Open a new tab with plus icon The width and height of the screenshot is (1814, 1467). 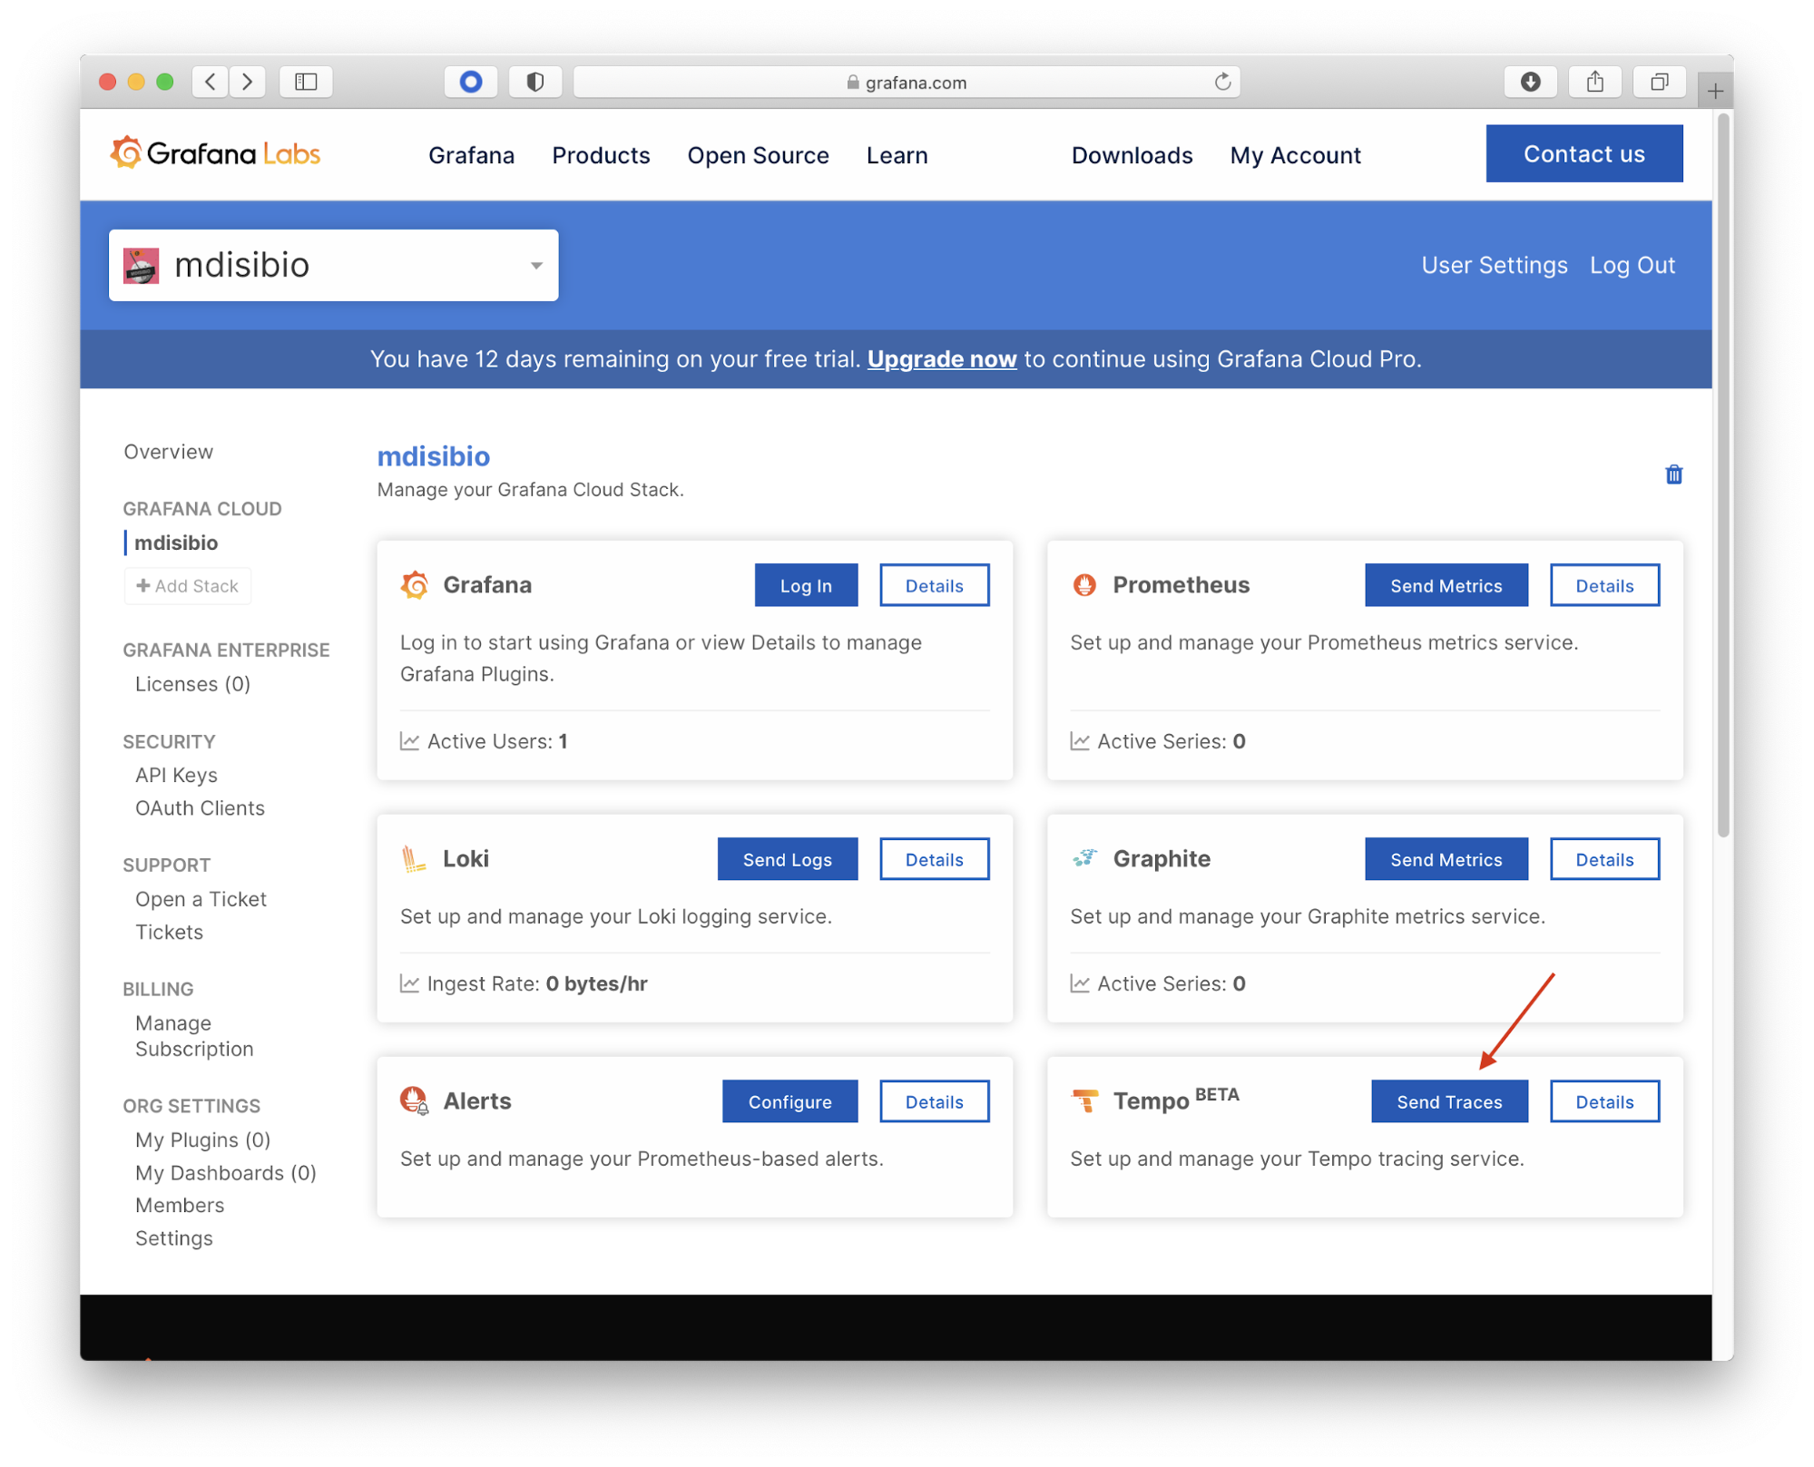(x=1714, y=91)
